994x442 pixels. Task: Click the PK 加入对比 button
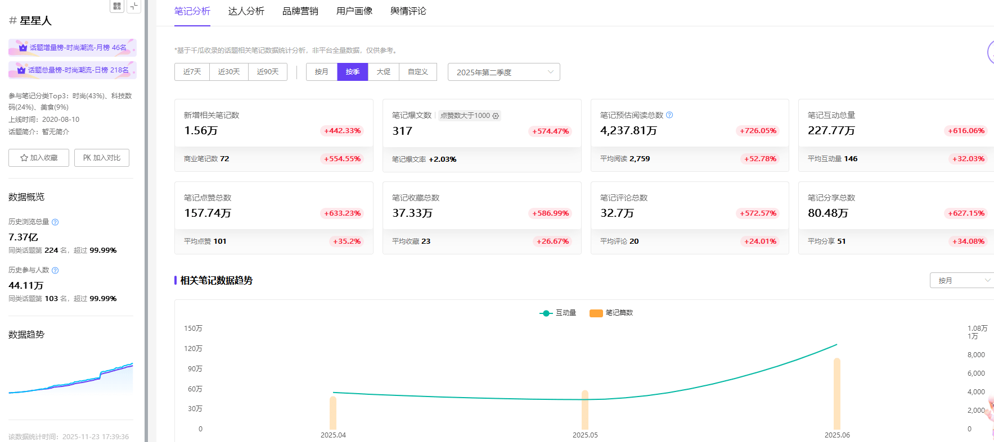pos(102,158)
